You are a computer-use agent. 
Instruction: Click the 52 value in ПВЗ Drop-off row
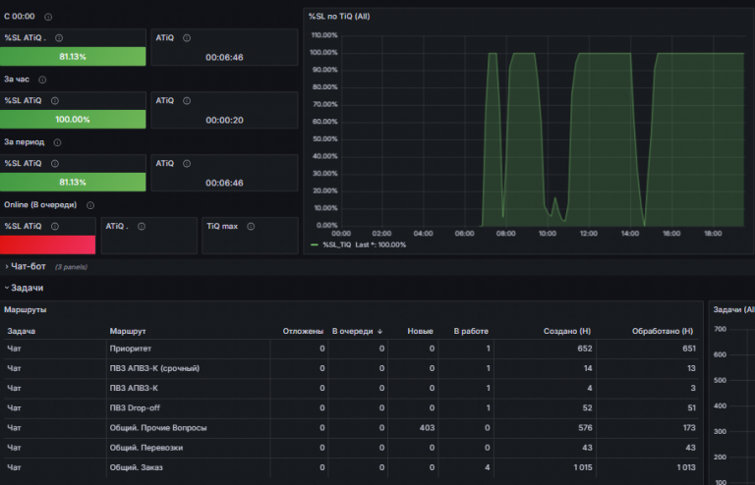point(588,408)
